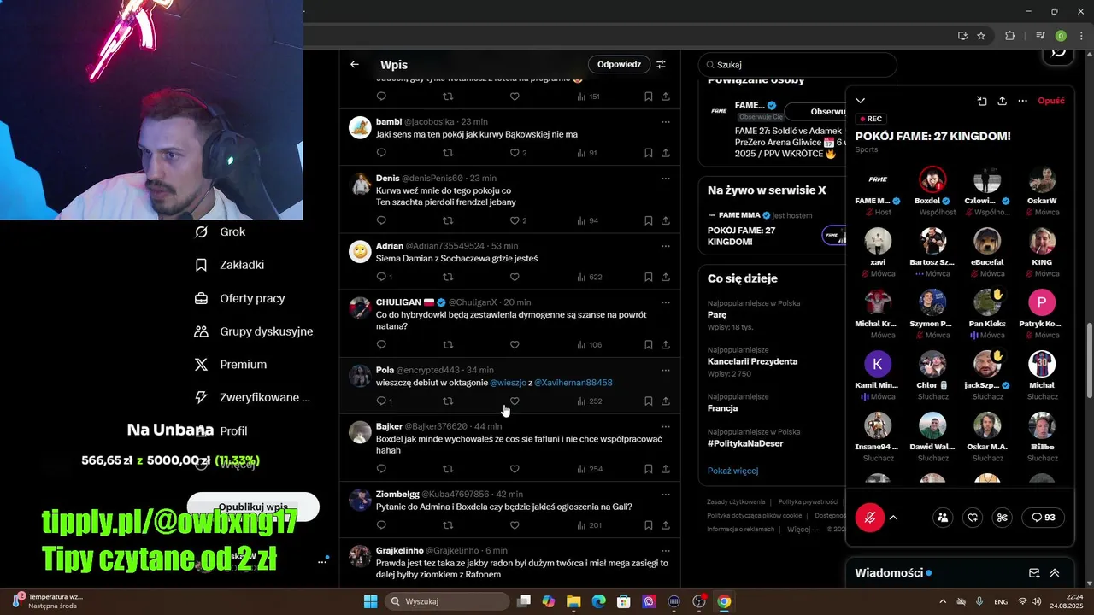
Task: Open Chrome profile avatar
Action: coord(1061,36)
